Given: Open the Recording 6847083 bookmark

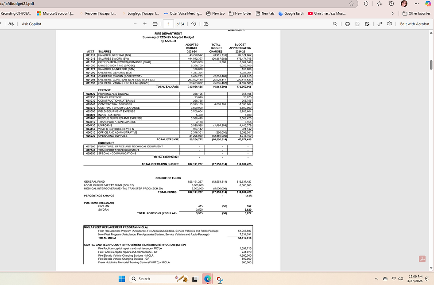Looking at the screenshot, I should [16, 13].
